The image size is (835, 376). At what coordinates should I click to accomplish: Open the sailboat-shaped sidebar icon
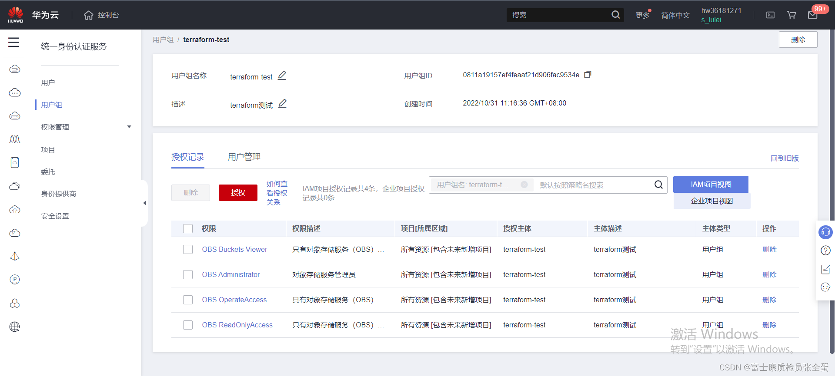[x=15, y=256]
